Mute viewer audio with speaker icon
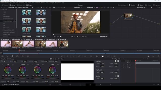The height and width of the screenshot is (90, 161). [61, 37]
